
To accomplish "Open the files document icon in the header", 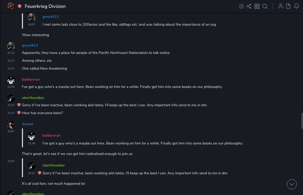I will pyautogui.click(x=288, y=6).
